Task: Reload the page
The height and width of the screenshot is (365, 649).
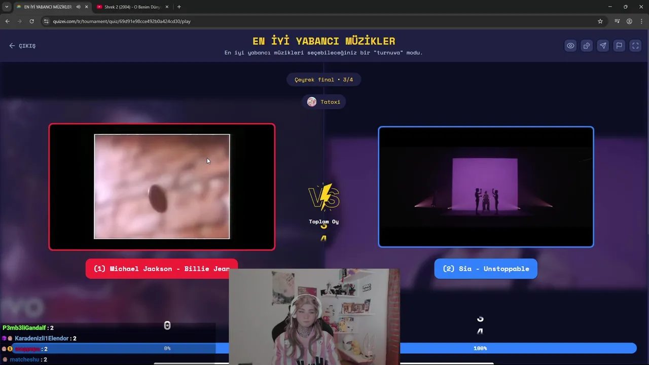Action: coord(31,21)
